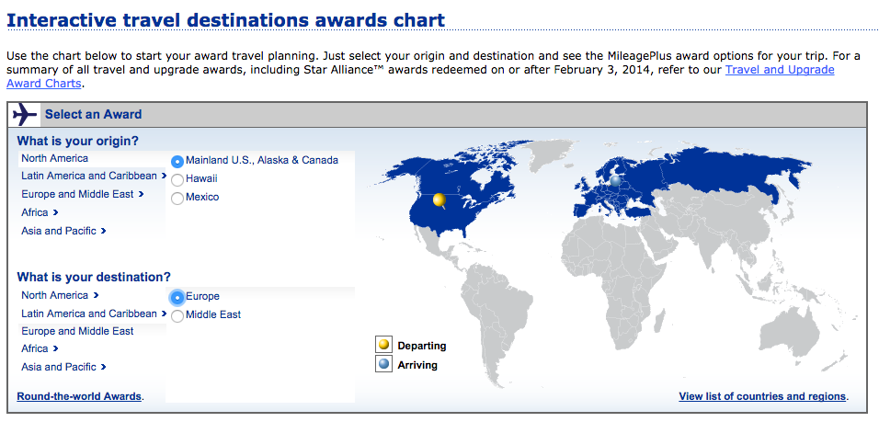Select North America in the origin list

55,158
